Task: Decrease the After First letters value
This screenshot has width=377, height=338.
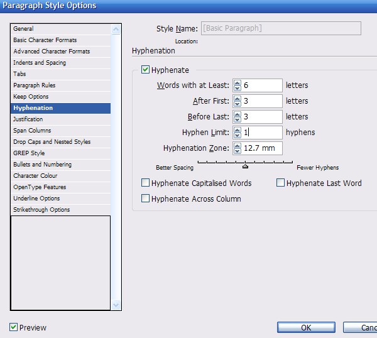Action: tap(238, 104)
